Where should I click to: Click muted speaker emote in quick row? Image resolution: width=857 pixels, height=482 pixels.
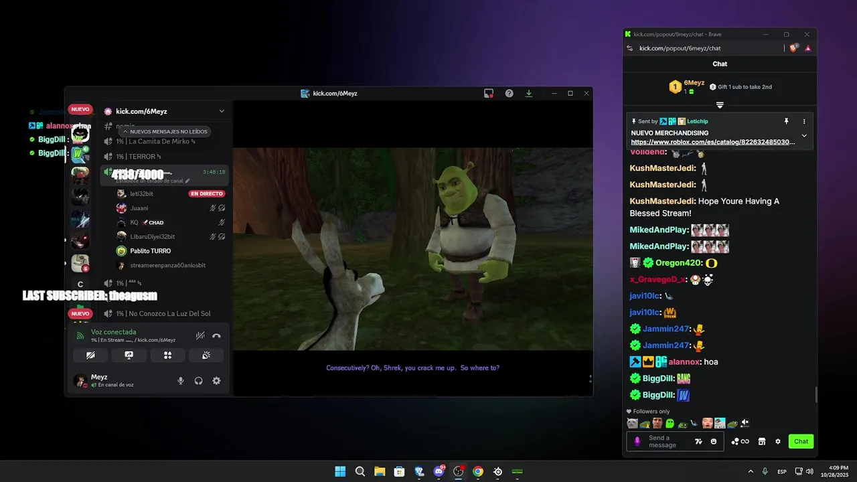pyautogui.click(x=745, y=423)
